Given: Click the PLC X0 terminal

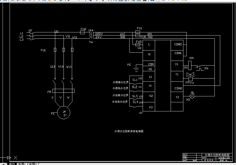Looking at the screenshot, I should (x=149, y=69).
